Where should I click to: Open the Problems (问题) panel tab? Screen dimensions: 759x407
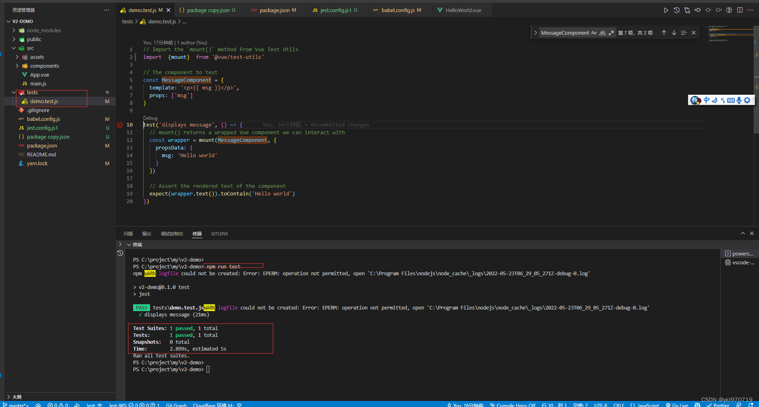click(128, 234)
